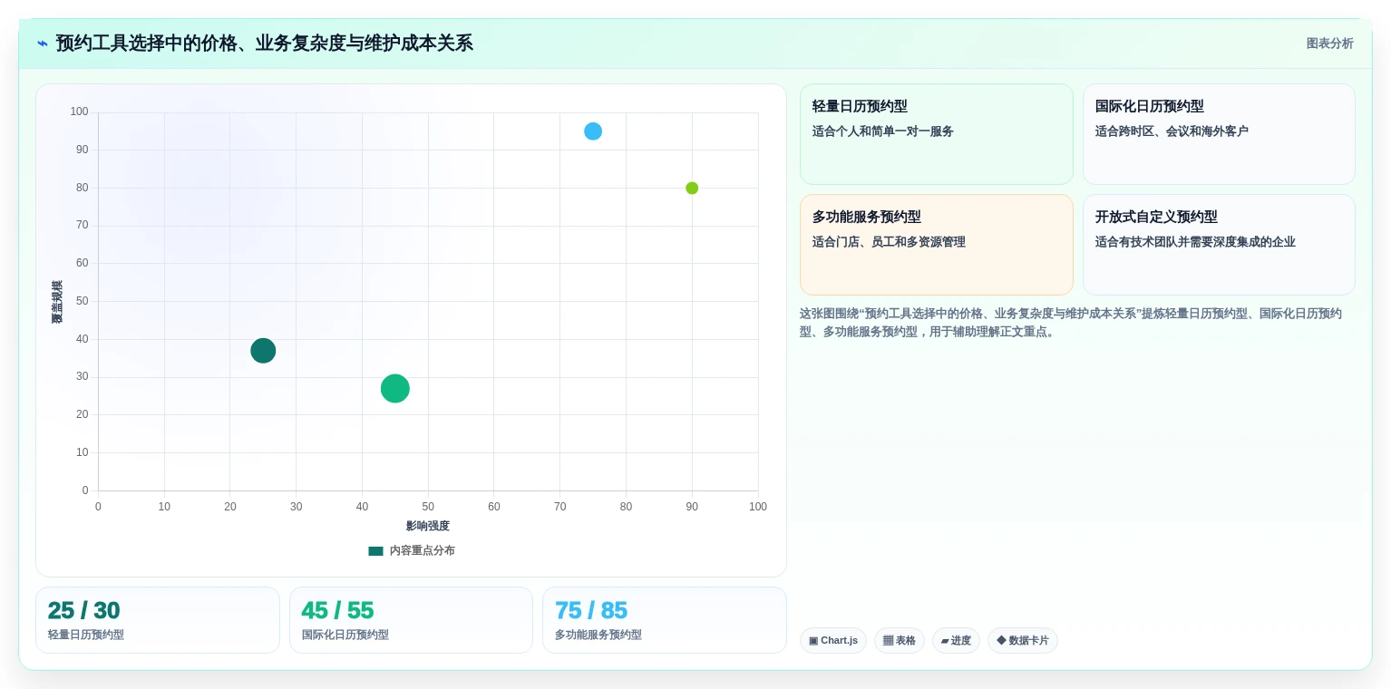Click the text 适合跨时区、会议和海外客户
The image size is (1391, 689).
point(1172,131)
